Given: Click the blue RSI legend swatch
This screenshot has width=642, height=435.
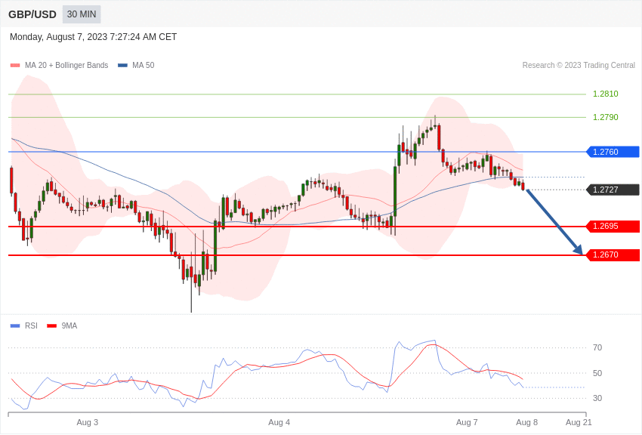Looking at the screenshot, I should [15, 325].
